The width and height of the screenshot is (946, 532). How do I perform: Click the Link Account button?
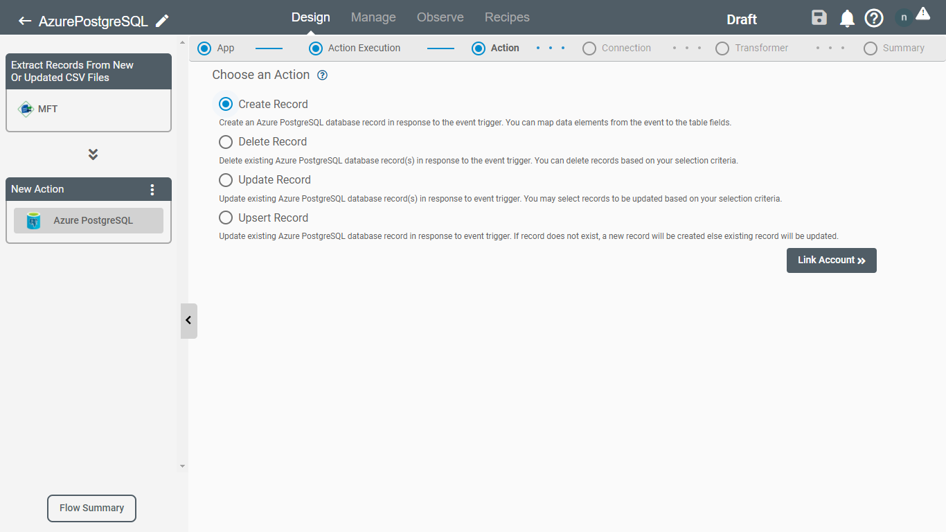pyautogui.click(x=832, y=260)
